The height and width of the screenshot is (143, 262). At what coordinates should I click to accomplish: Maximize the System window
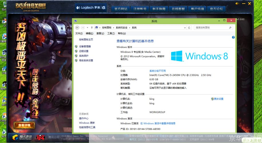coord(224,20)
